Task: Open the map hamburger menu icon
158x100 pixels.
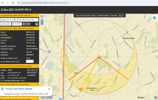Action: (x=42, y=16)
